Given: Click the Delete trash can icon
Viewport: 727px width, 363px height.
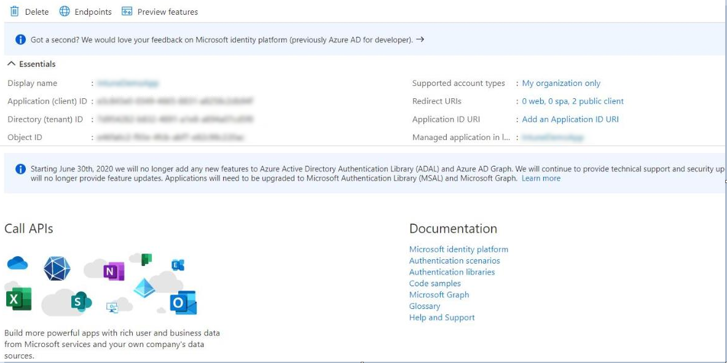Looking at the screenshot, I should click(x=15, y=12).
